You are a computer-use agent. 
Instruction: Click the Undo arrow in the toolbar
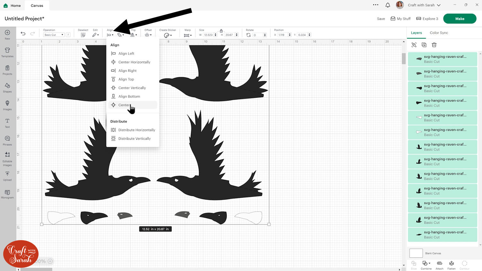pos(23,34)
